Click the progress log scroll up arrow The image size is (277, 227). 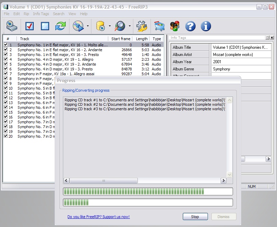point(230,100)
